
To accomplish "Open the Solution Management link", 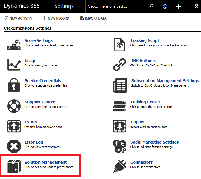I will pos(46,162).
